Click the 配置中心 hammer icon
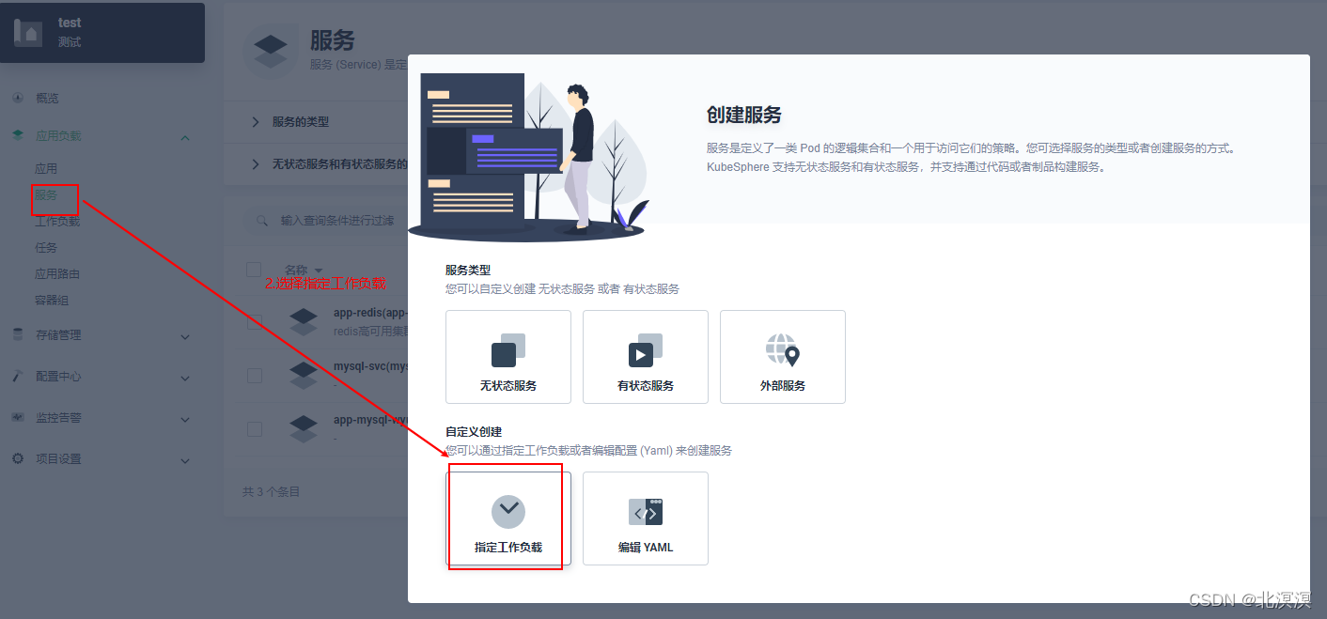Screen dimensions: 1327x619 point(18,376)
